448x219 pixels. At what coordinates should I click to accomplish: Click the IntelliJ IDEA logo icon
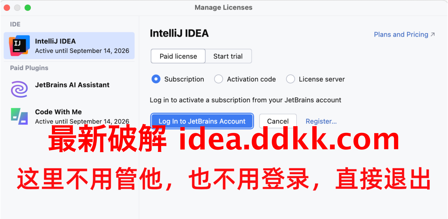point(19,46)
